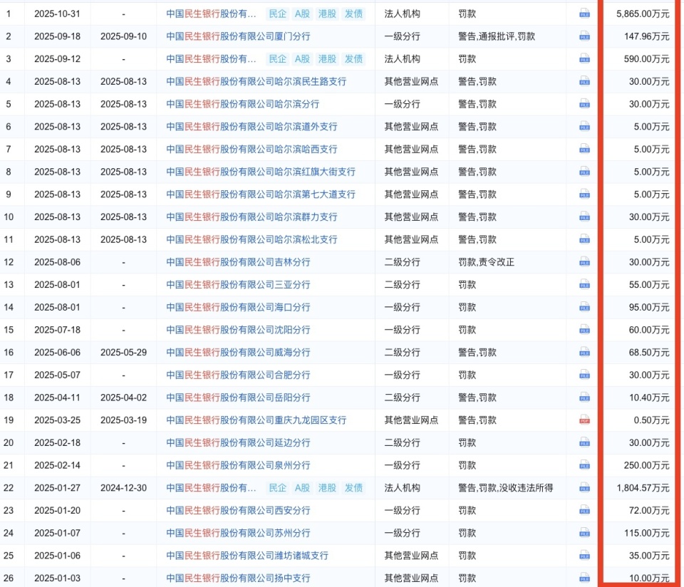Select the 发债 tag in the 2025-10-31 row

[x=353, y=14]
